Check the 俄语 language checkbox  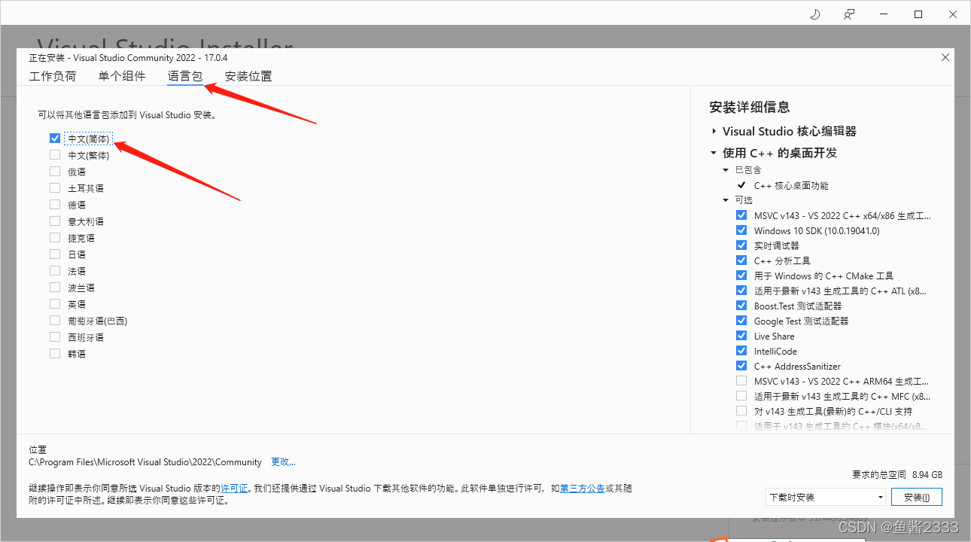point(55,172)
